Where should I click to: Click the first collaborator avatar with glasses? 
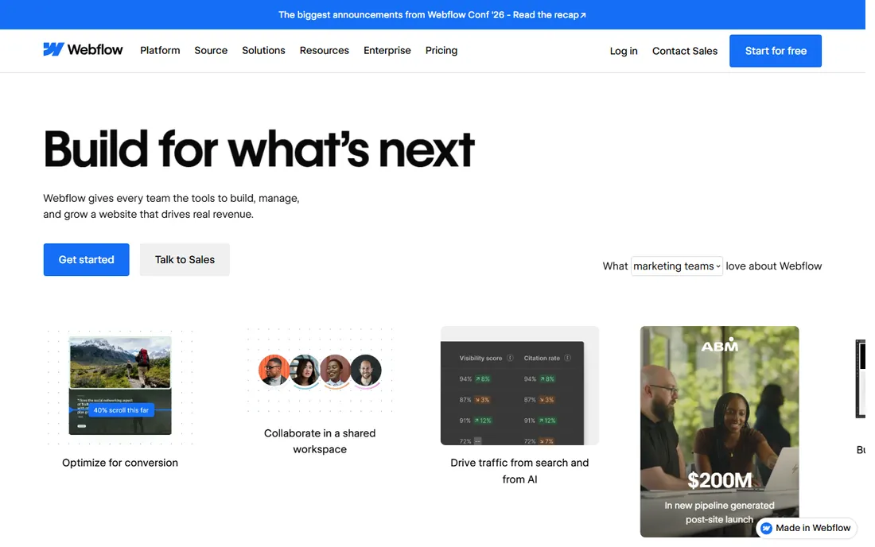pos(274,370)
